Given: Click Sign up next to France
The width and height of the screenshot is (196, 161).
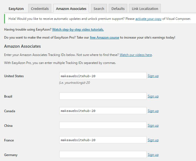Looking at the screenshot, I should (153, 140).
